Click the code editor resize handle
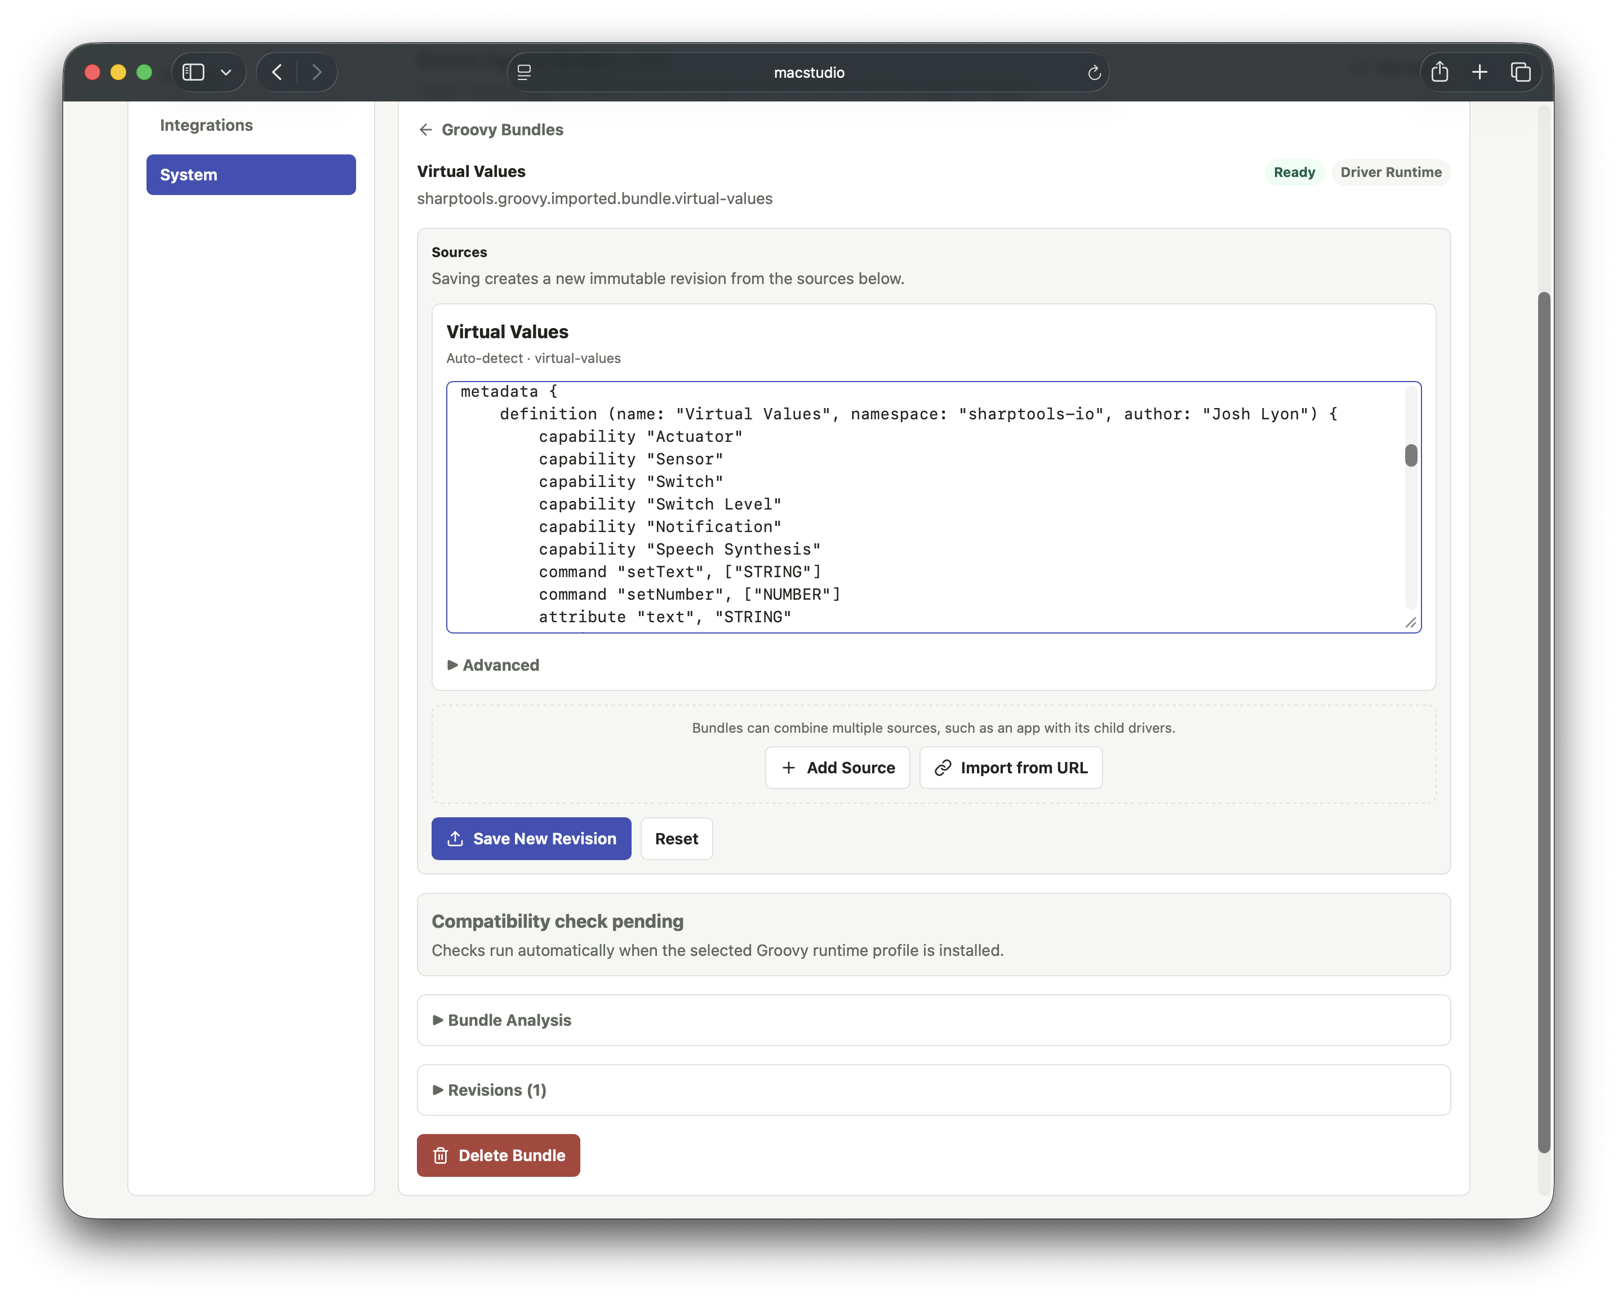The image size is (1617, 1302). pos(1410,623)
